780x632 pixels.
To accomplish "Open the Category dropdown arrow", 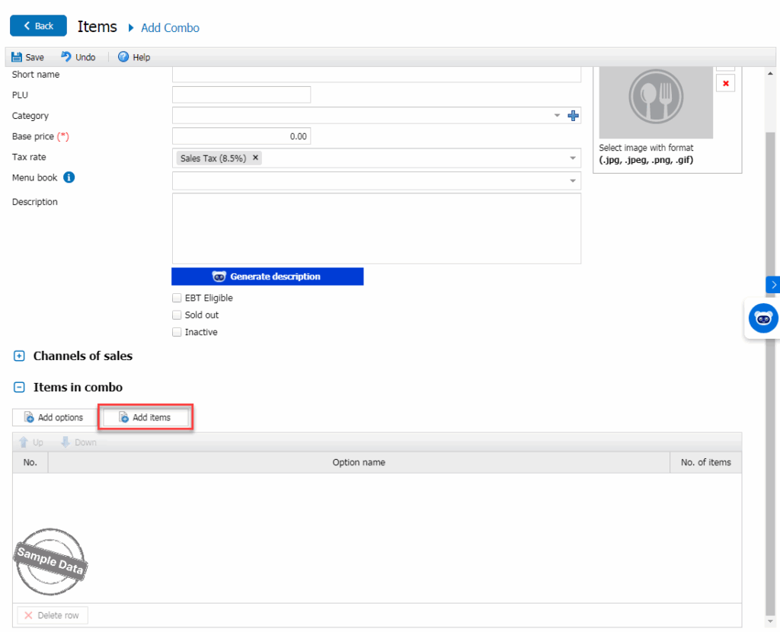I will pyautogui.click(x=557, y=116).
